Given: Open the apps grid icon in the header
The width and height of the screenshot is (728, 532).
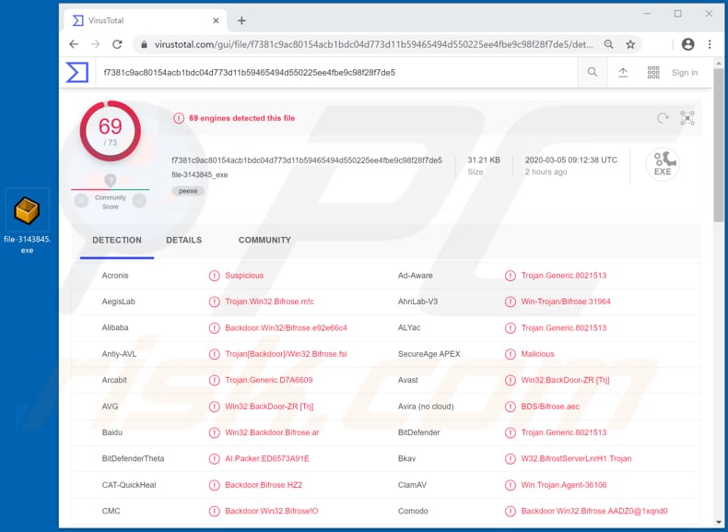Looking at the screenshot, I should coord(653,73).
